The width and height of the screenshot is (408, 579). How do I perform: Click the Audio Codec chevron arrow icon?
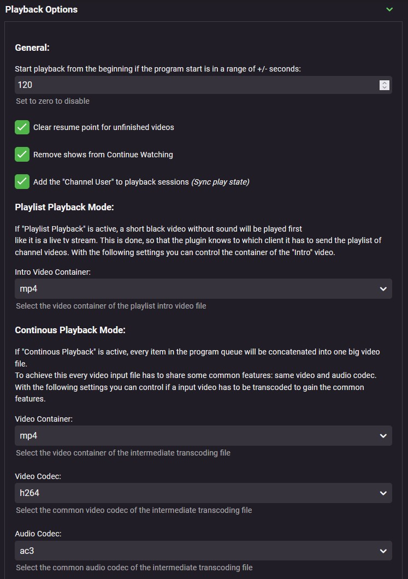383,551
